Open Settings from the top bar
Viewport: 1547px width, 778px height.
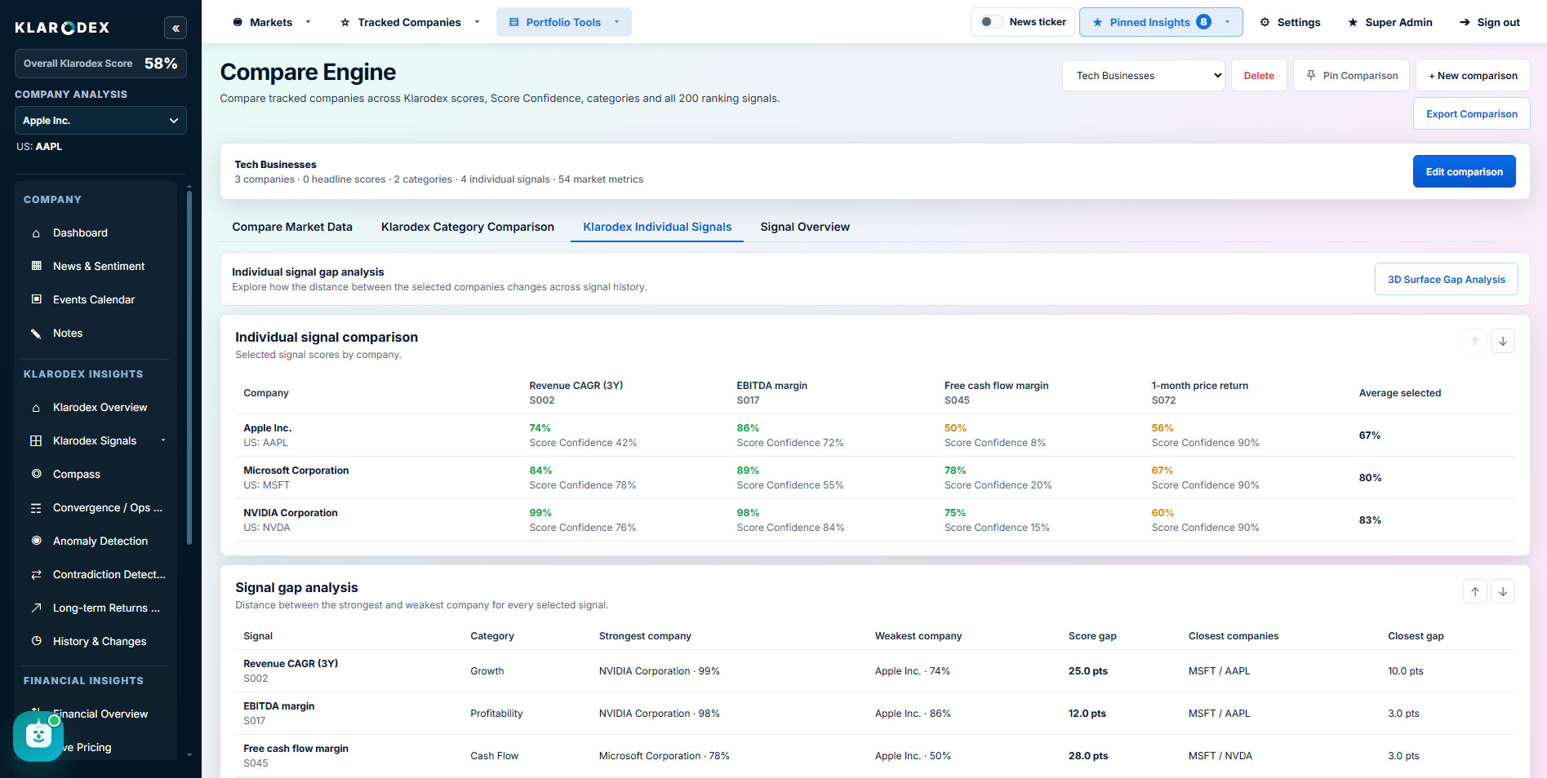point(1290,22)
